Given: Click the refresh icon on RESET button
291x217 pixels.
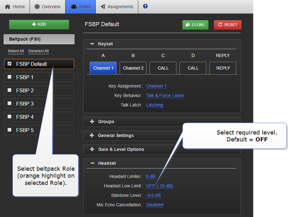Looking at the screenshot, I should pyautogui.click(x=220, y=25).
